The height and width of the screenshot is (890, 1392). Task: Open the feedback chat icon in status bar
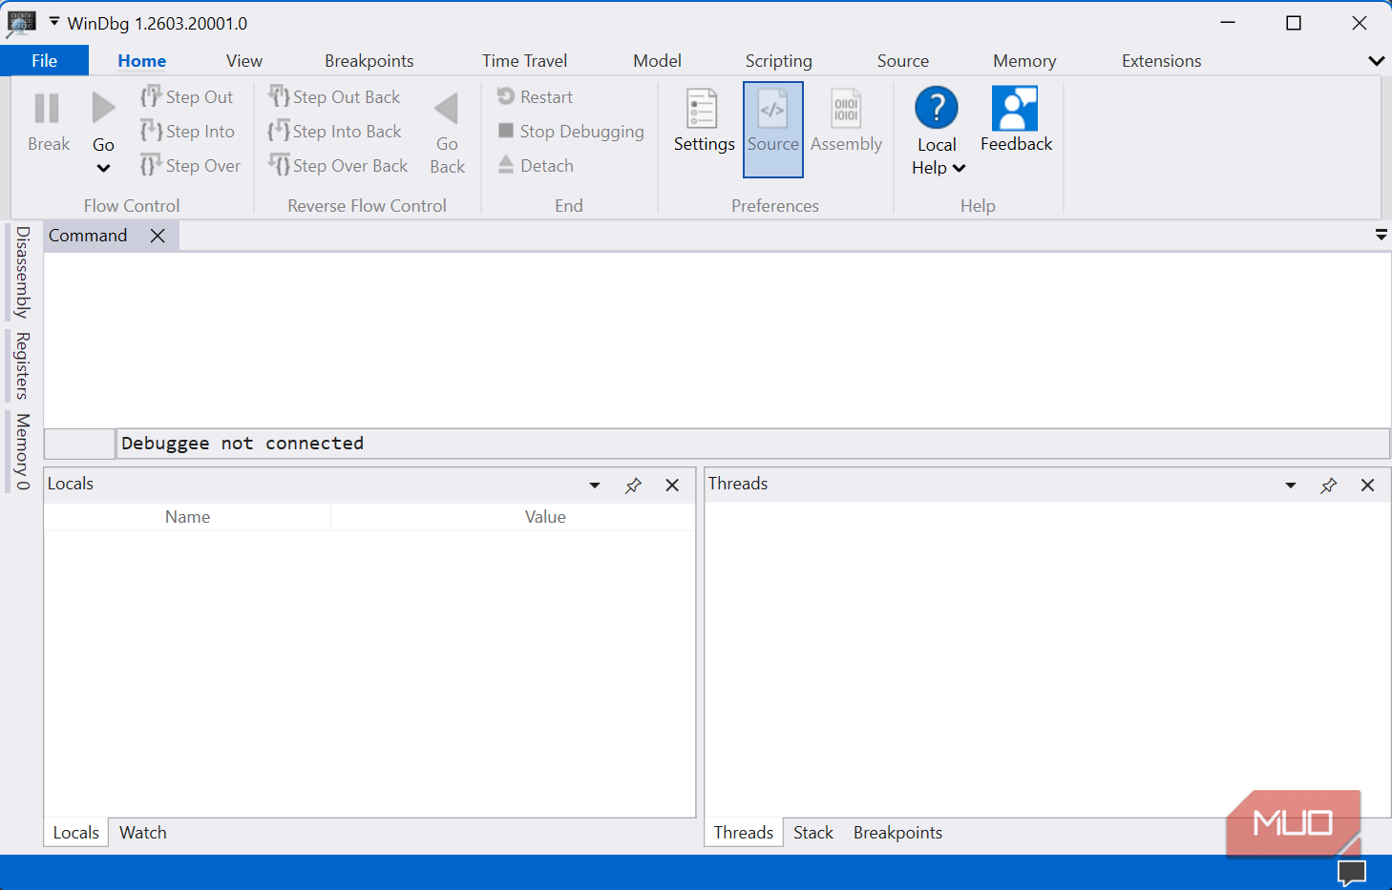click(x=1352, y=872)
